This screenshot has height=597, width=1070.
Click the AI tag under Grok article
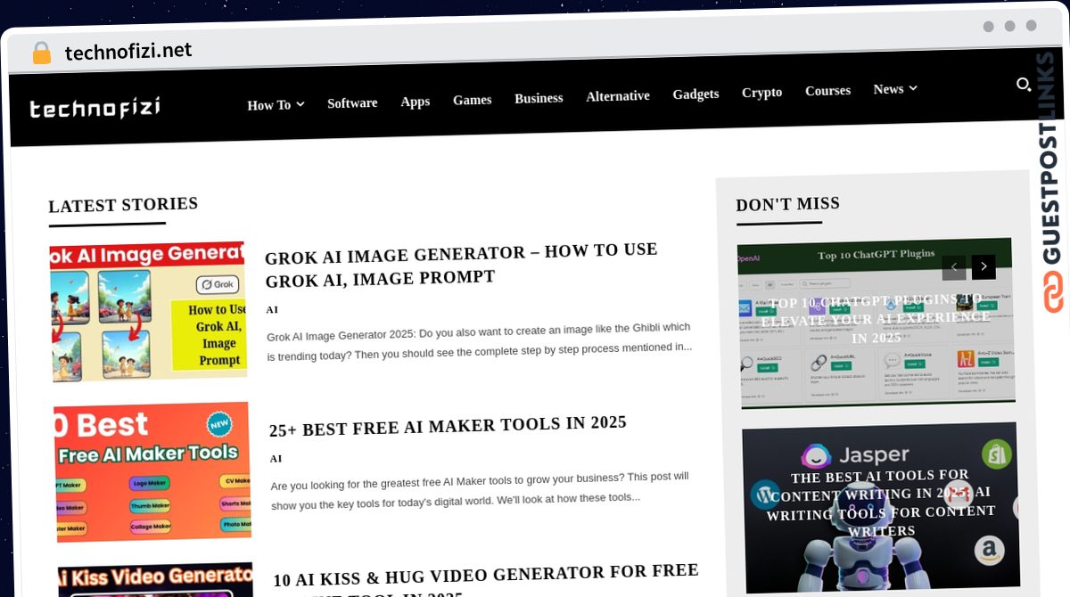click(272, 310)
